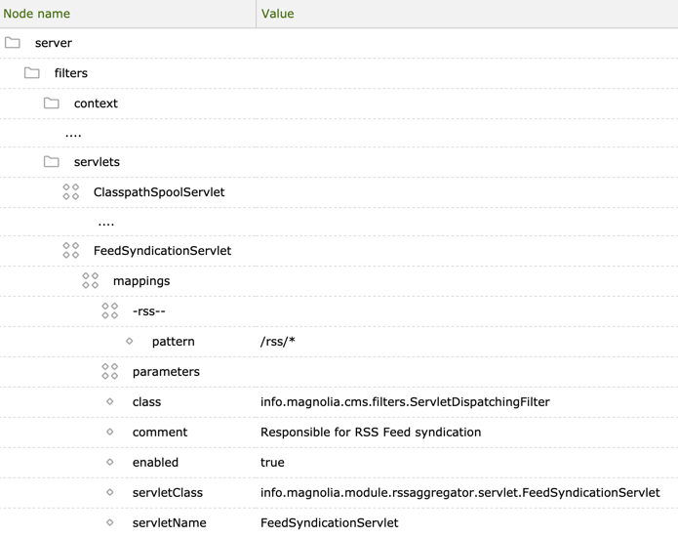Screen dimensions: 678x537
Task: Select the filters tree node
Action: click(71, 73)
